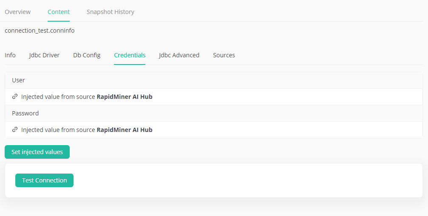Select the Credentials sub-tab

coord(130,55)
